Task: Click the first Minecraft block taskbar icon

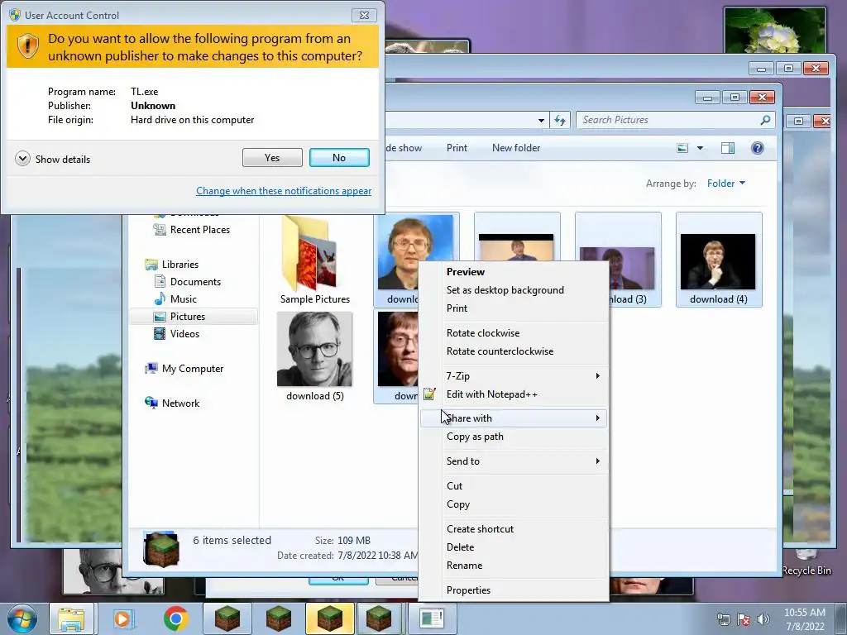Action: 227,618
